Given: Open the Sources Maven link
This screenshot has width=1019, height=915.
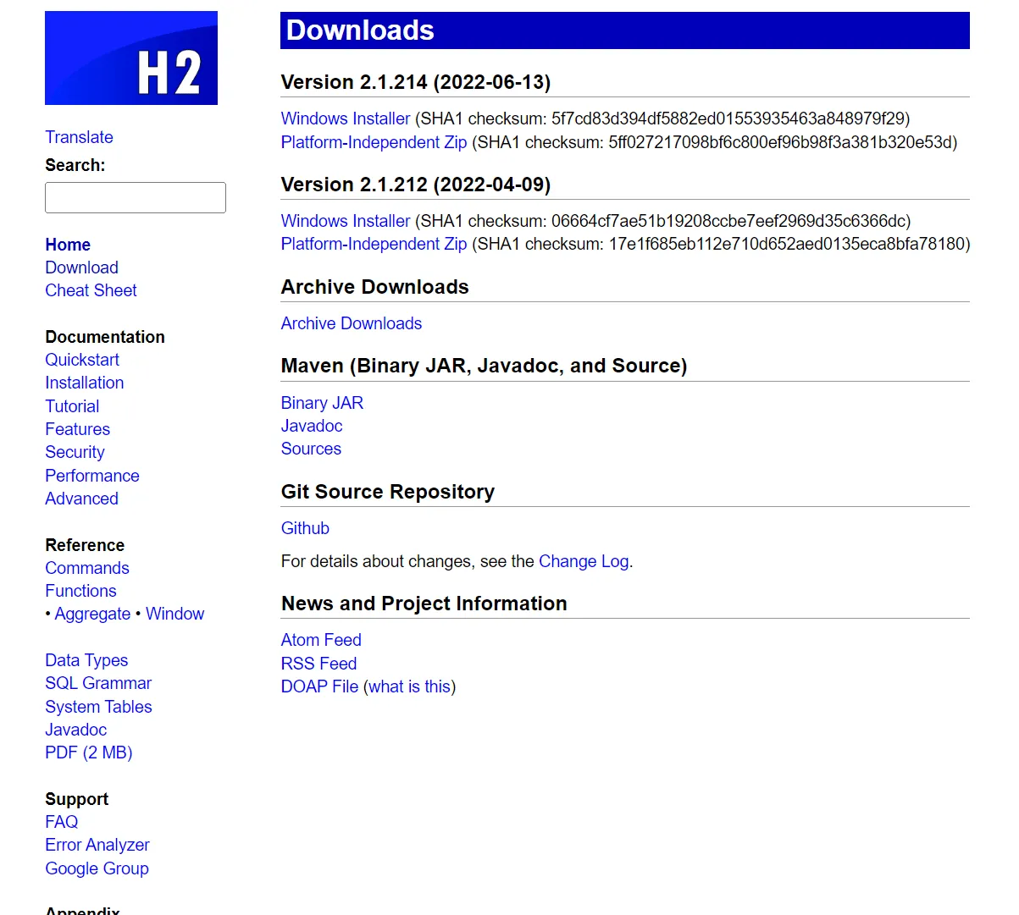Looking at the screenshot, I should [x=311, y=449].
